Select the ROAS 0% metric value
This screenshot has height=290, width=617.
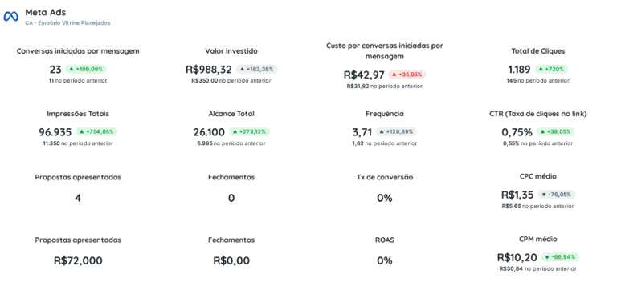[x=385, y=261]
